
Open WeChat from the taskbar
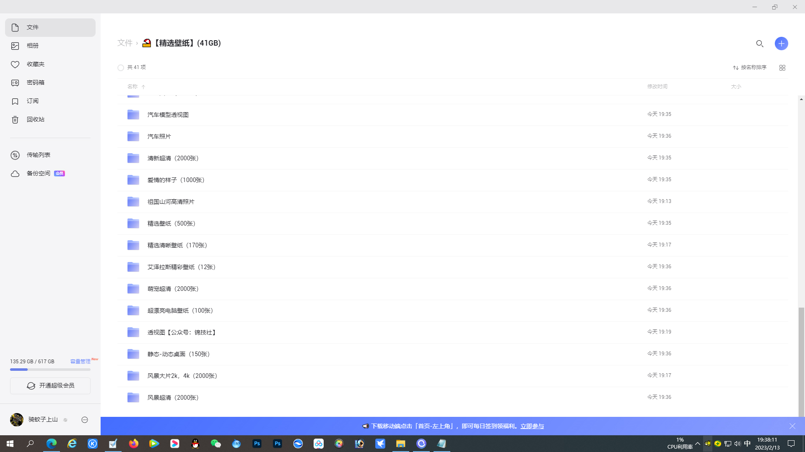[216, 444]
